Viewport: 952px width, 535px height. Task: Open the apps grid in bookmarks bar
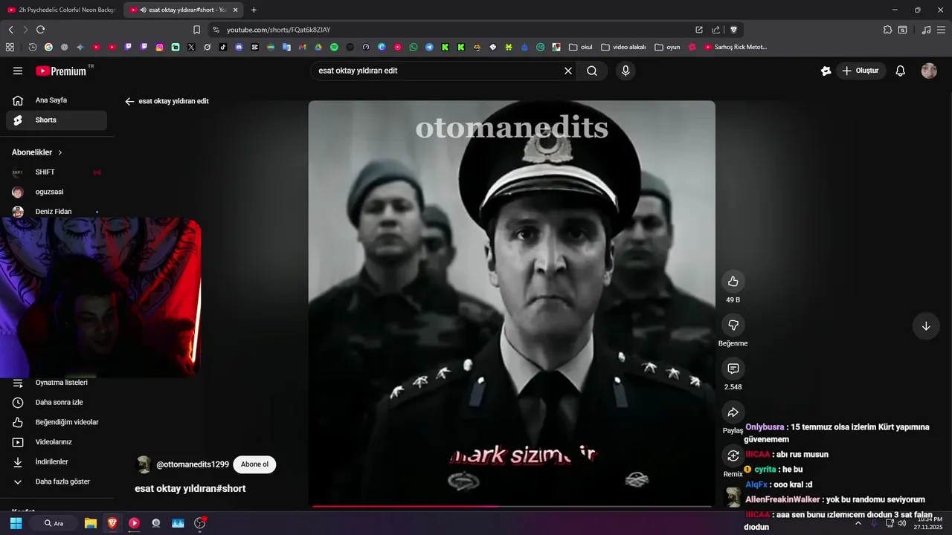click(10, 47)
